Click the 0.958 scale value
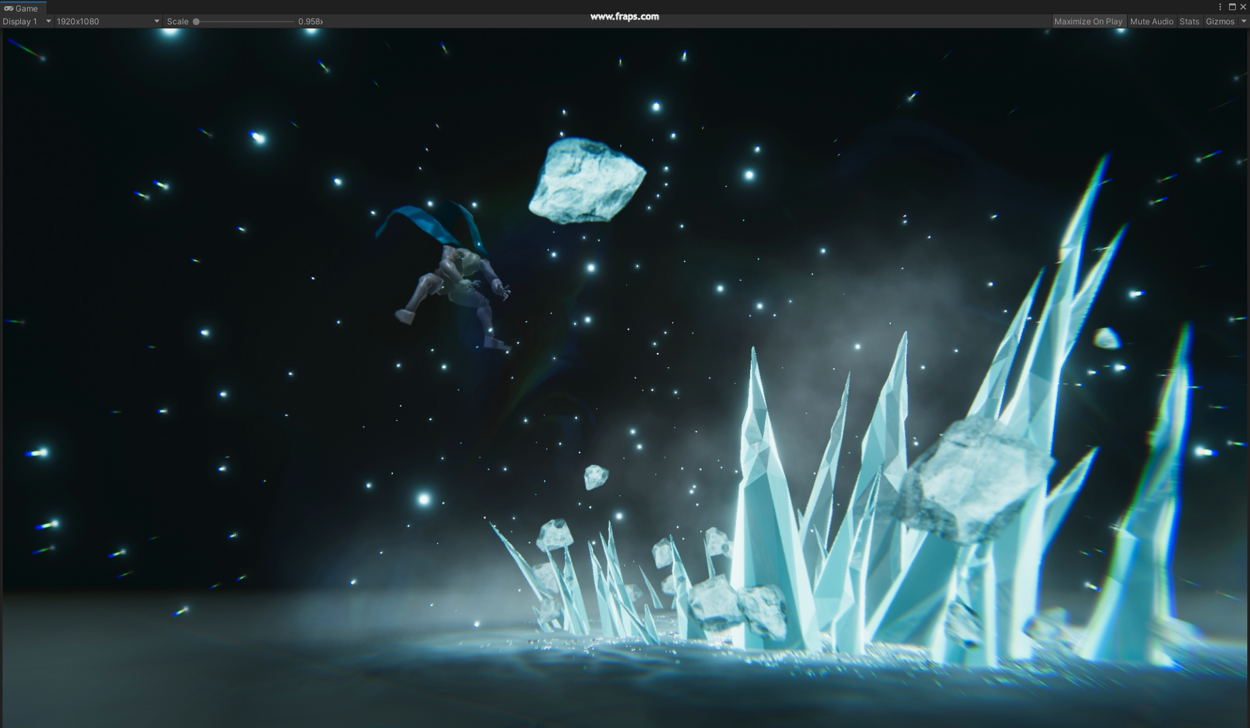The width and height of the screenshot is (1250, 728). click(x=309, y=22)
